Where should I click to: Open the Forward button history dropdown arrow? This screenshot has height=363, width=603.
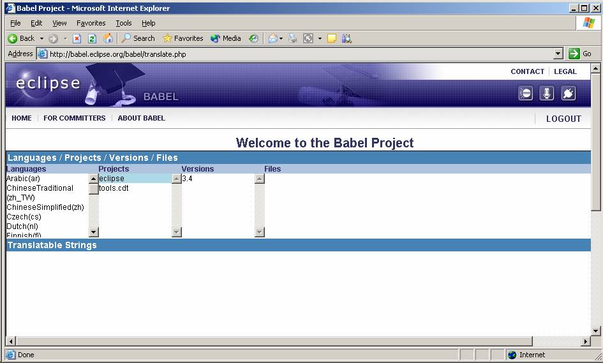pyautogui.click(x=65, y=38)
